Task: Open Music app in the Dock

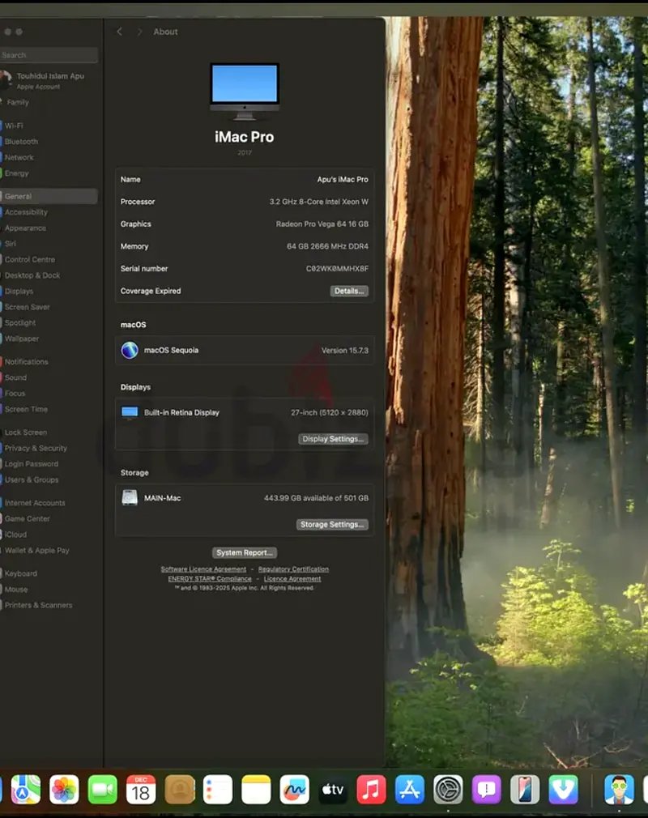Action: pyautogui.click(x=371, y=789)
